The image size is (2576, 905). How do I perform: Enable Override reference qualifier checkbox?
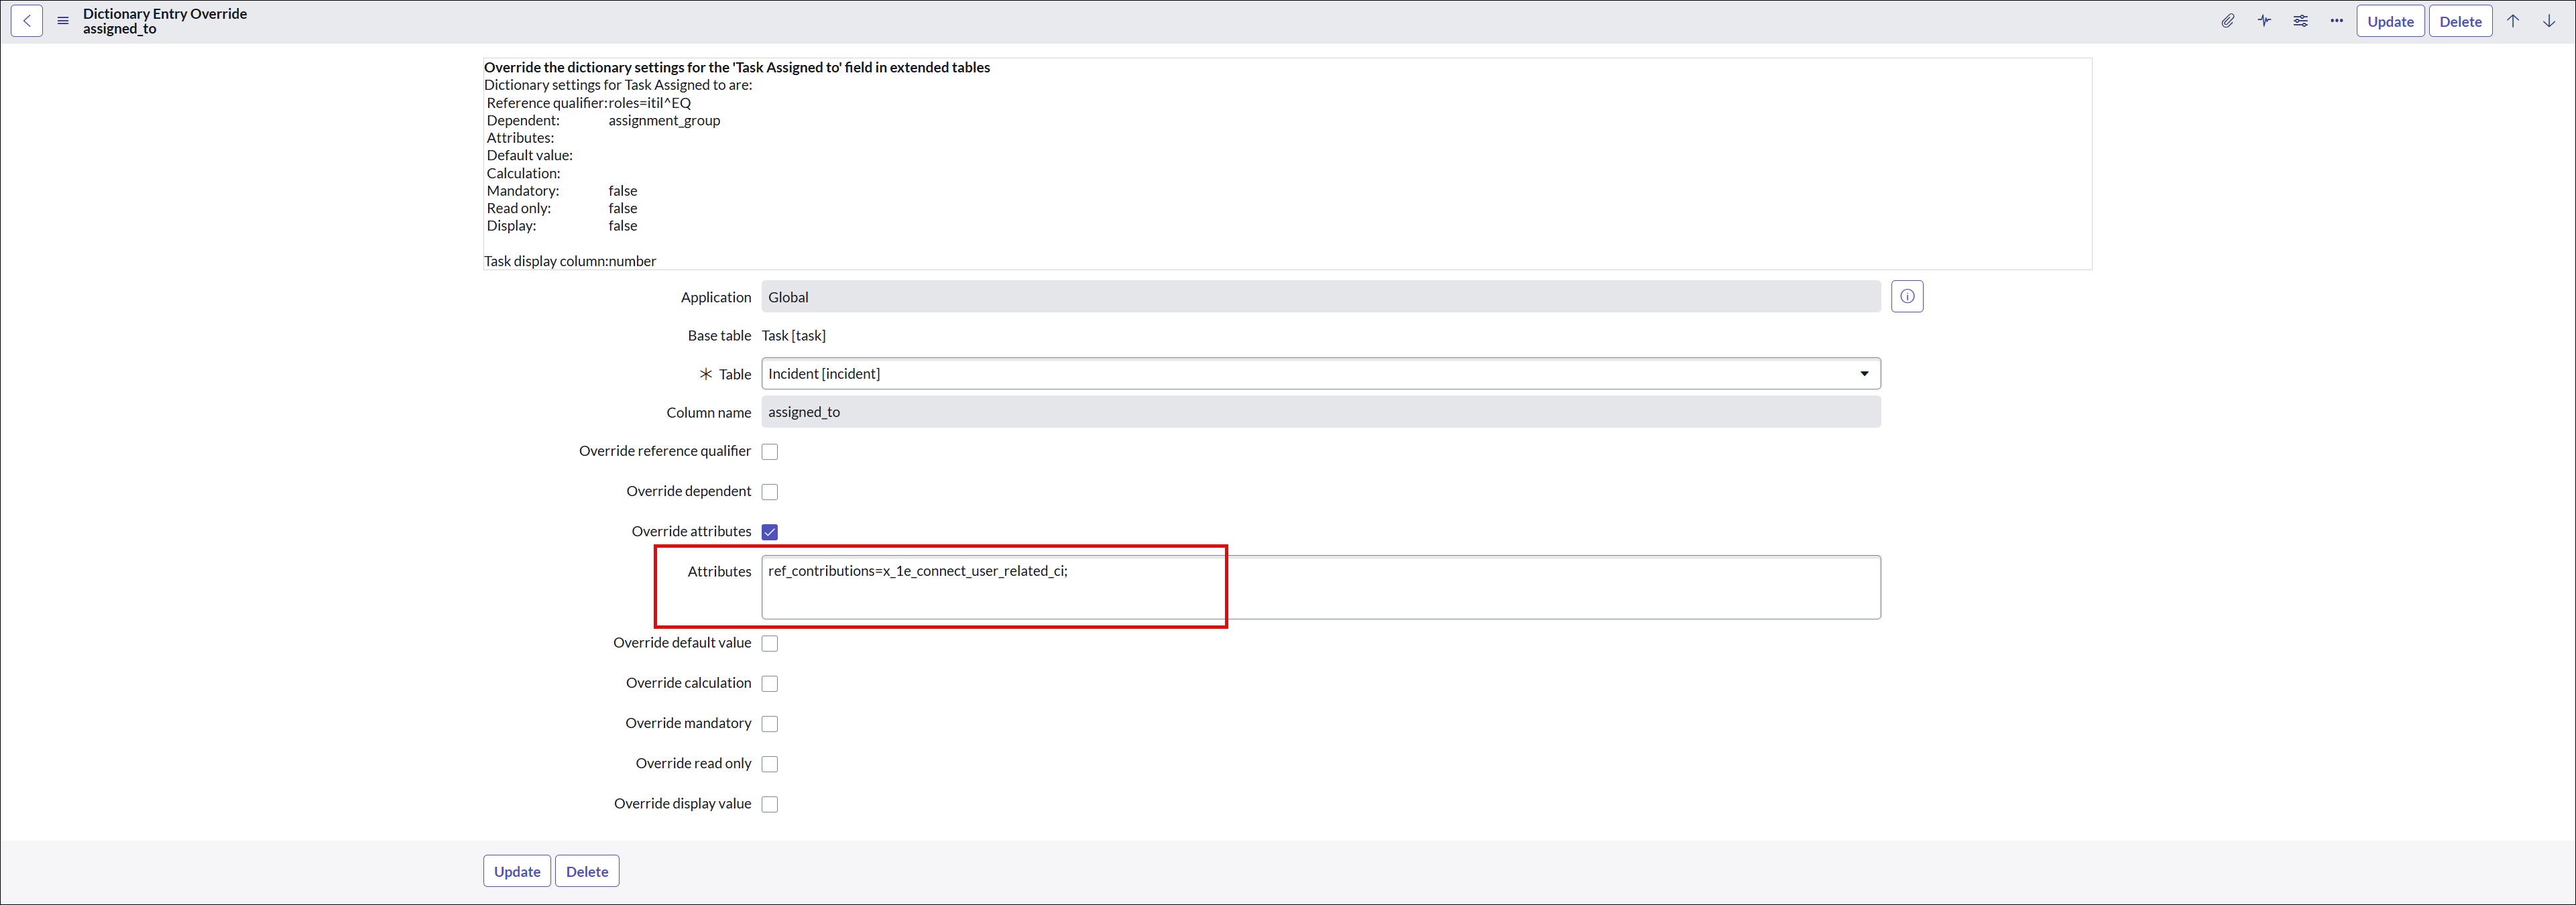click(770, 452)
